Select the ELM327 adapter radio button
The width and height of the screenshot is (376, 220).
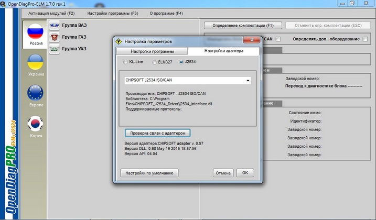coord(154,62)
